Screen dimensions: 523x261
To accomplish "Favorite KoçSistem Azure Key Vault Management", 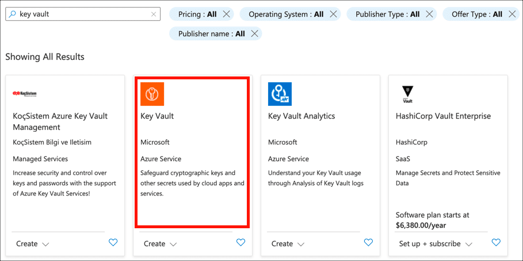I will coord(113,243).
